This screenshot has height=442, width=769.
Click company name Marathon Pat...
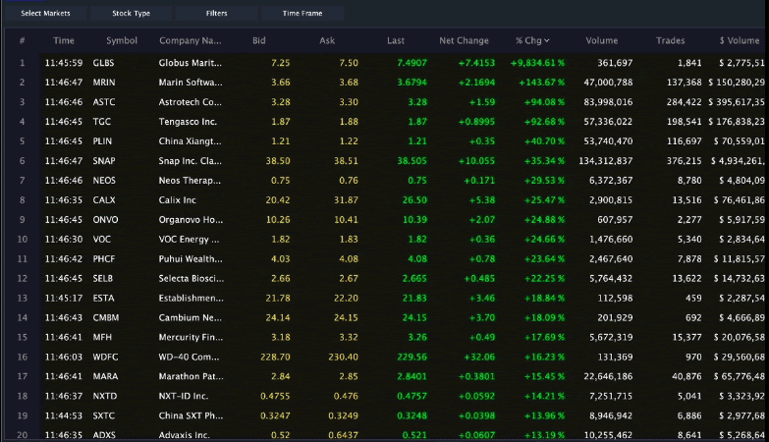191,377
